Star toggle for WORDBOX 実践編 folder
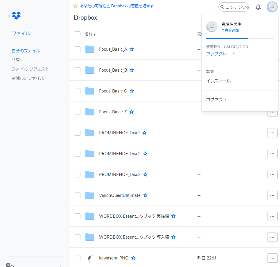Viewport: 280px width, 267px height. [x=173, y=216]
